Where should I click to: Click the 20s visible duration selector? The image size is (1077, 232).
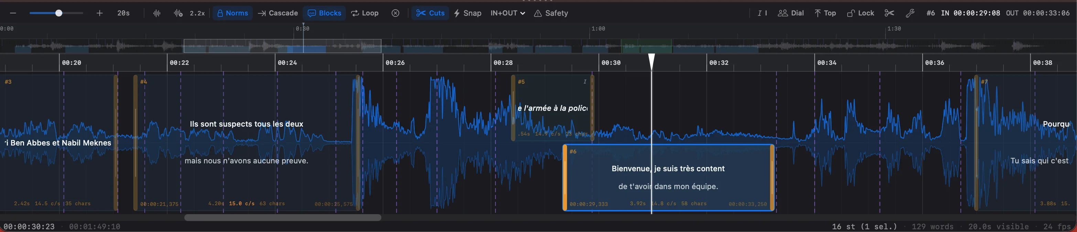pos(123,13)
